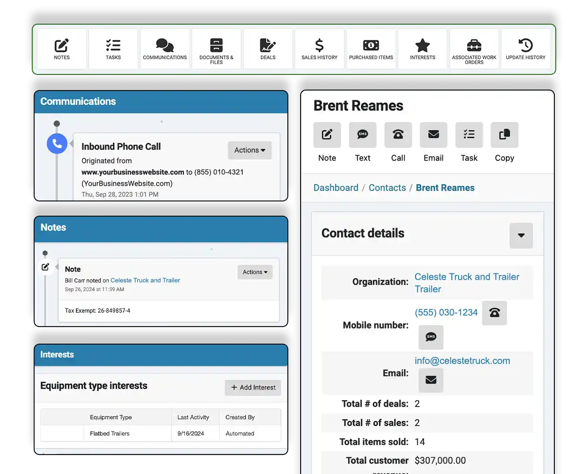Viewport: 588px width, 474px height.
Task: Click the Call phone icon button
Action: (398, 135)
